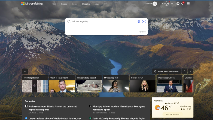Screen dimensions: 213x120
Task: Open the Chat tab
Action: [x=54, y=4]
